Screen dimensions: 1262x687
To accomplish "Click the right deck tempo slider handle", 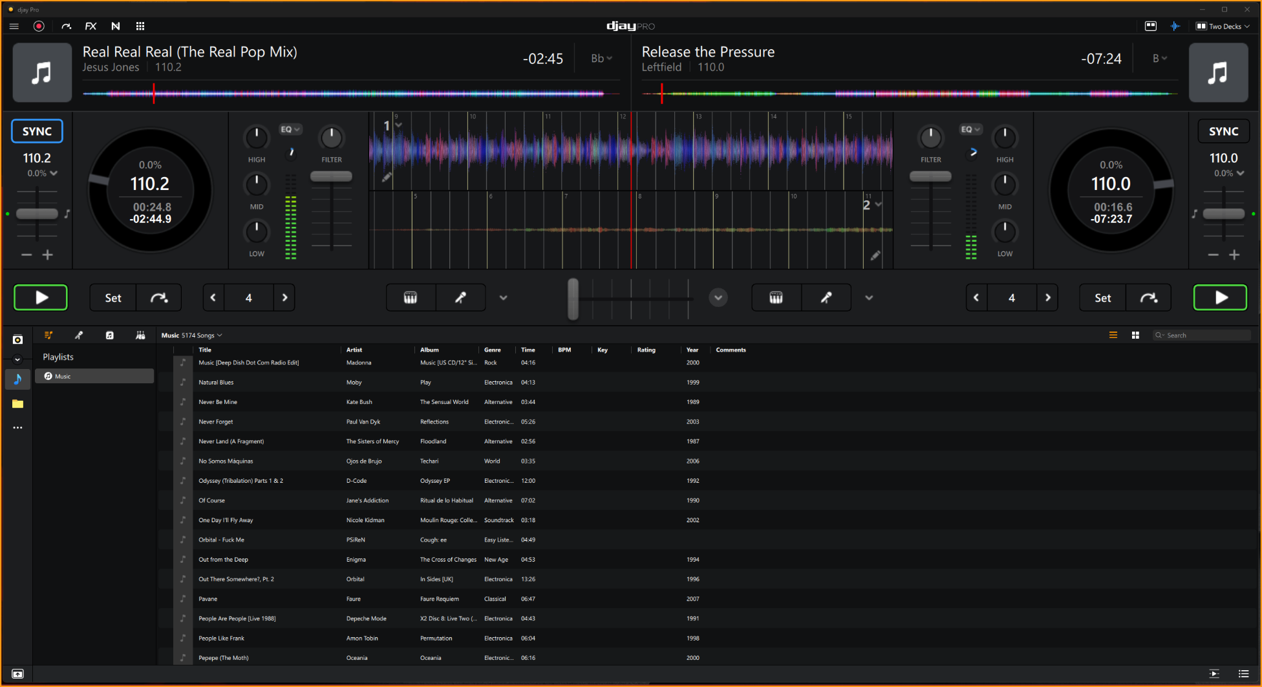I will click(1223, 214).
